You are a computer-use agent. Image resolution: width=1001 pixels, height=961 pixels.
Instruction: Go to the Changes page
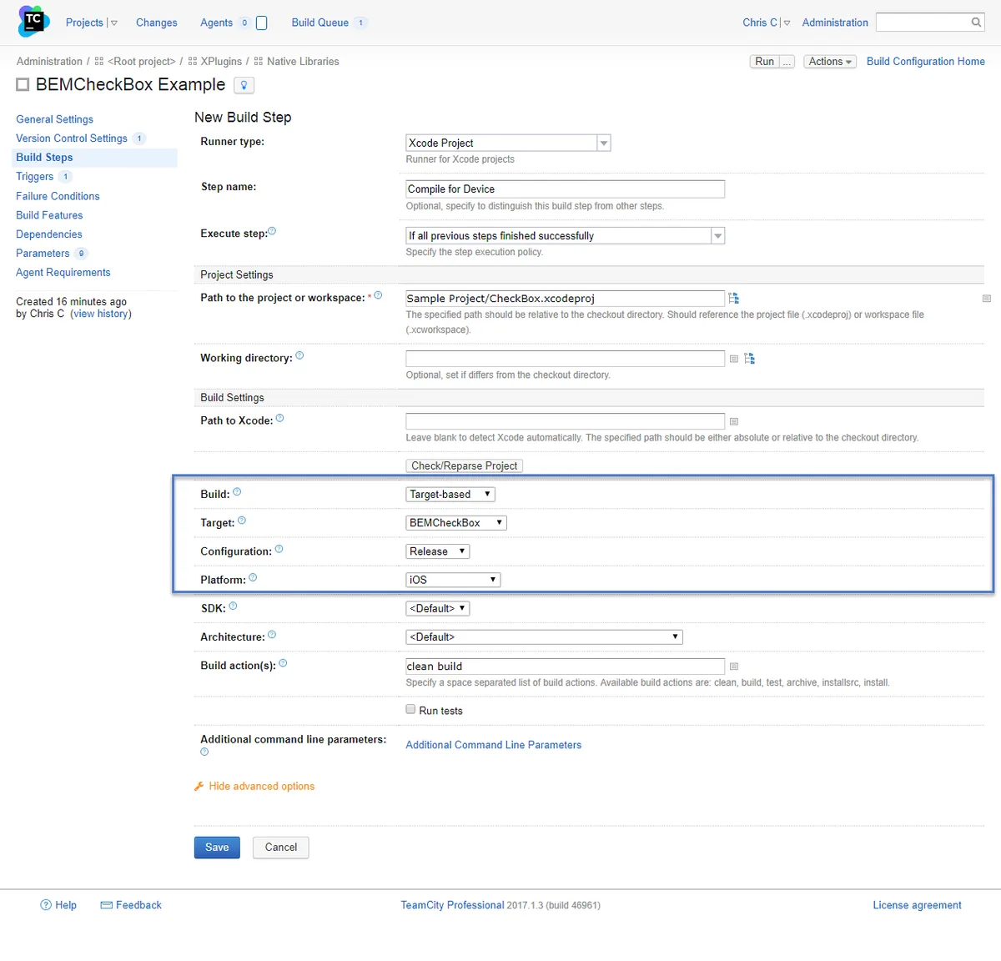tap(157, 23)
